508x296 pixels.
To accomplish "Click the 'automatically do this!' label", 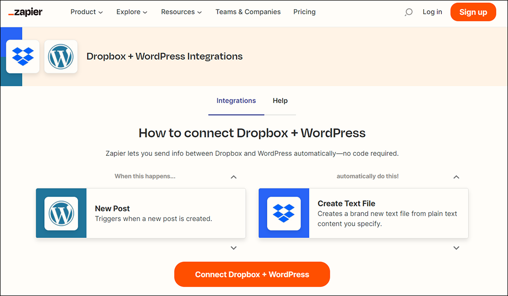I will (x=368, y=176).
